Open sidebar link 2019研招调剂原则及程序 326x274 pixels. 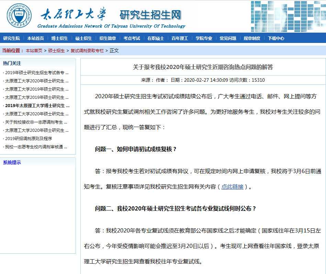point(29,139)
